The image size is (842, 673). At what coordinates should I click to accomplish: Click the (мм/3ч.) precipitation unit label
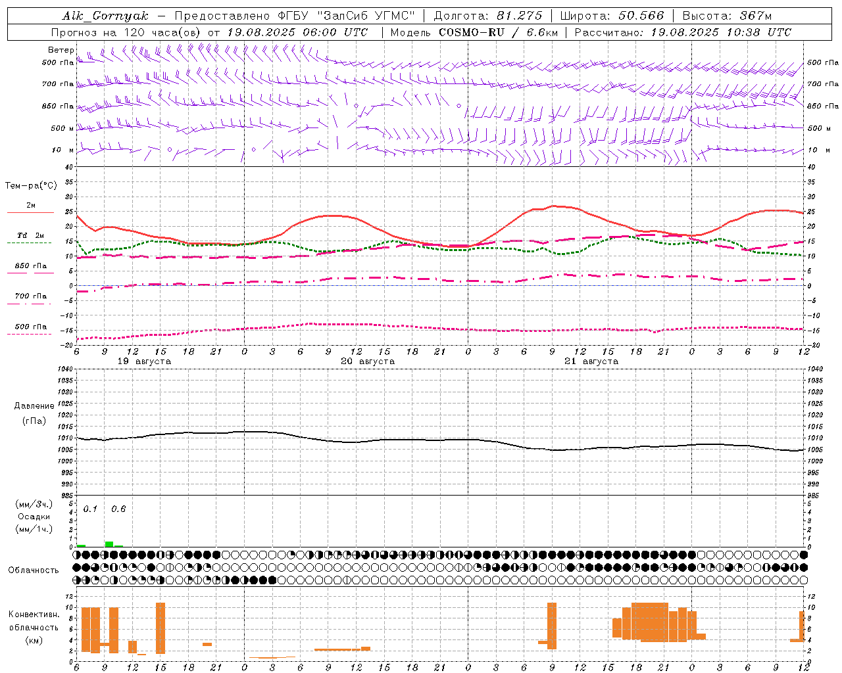pos(34,505)
